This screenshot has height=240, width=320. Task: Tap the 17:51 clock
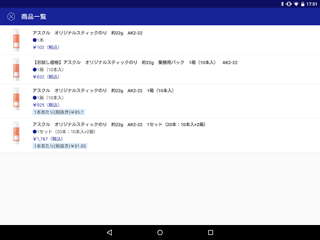312,4
